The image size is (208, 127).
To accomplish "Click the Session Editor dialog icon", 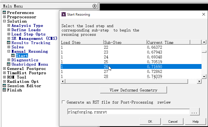I will 4,86.
